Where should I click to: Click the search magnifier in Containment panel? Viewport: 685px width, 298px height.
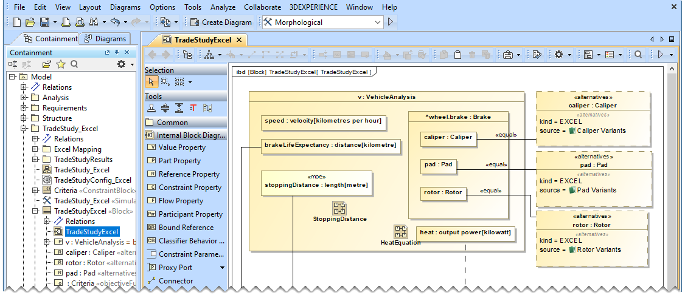74,64
